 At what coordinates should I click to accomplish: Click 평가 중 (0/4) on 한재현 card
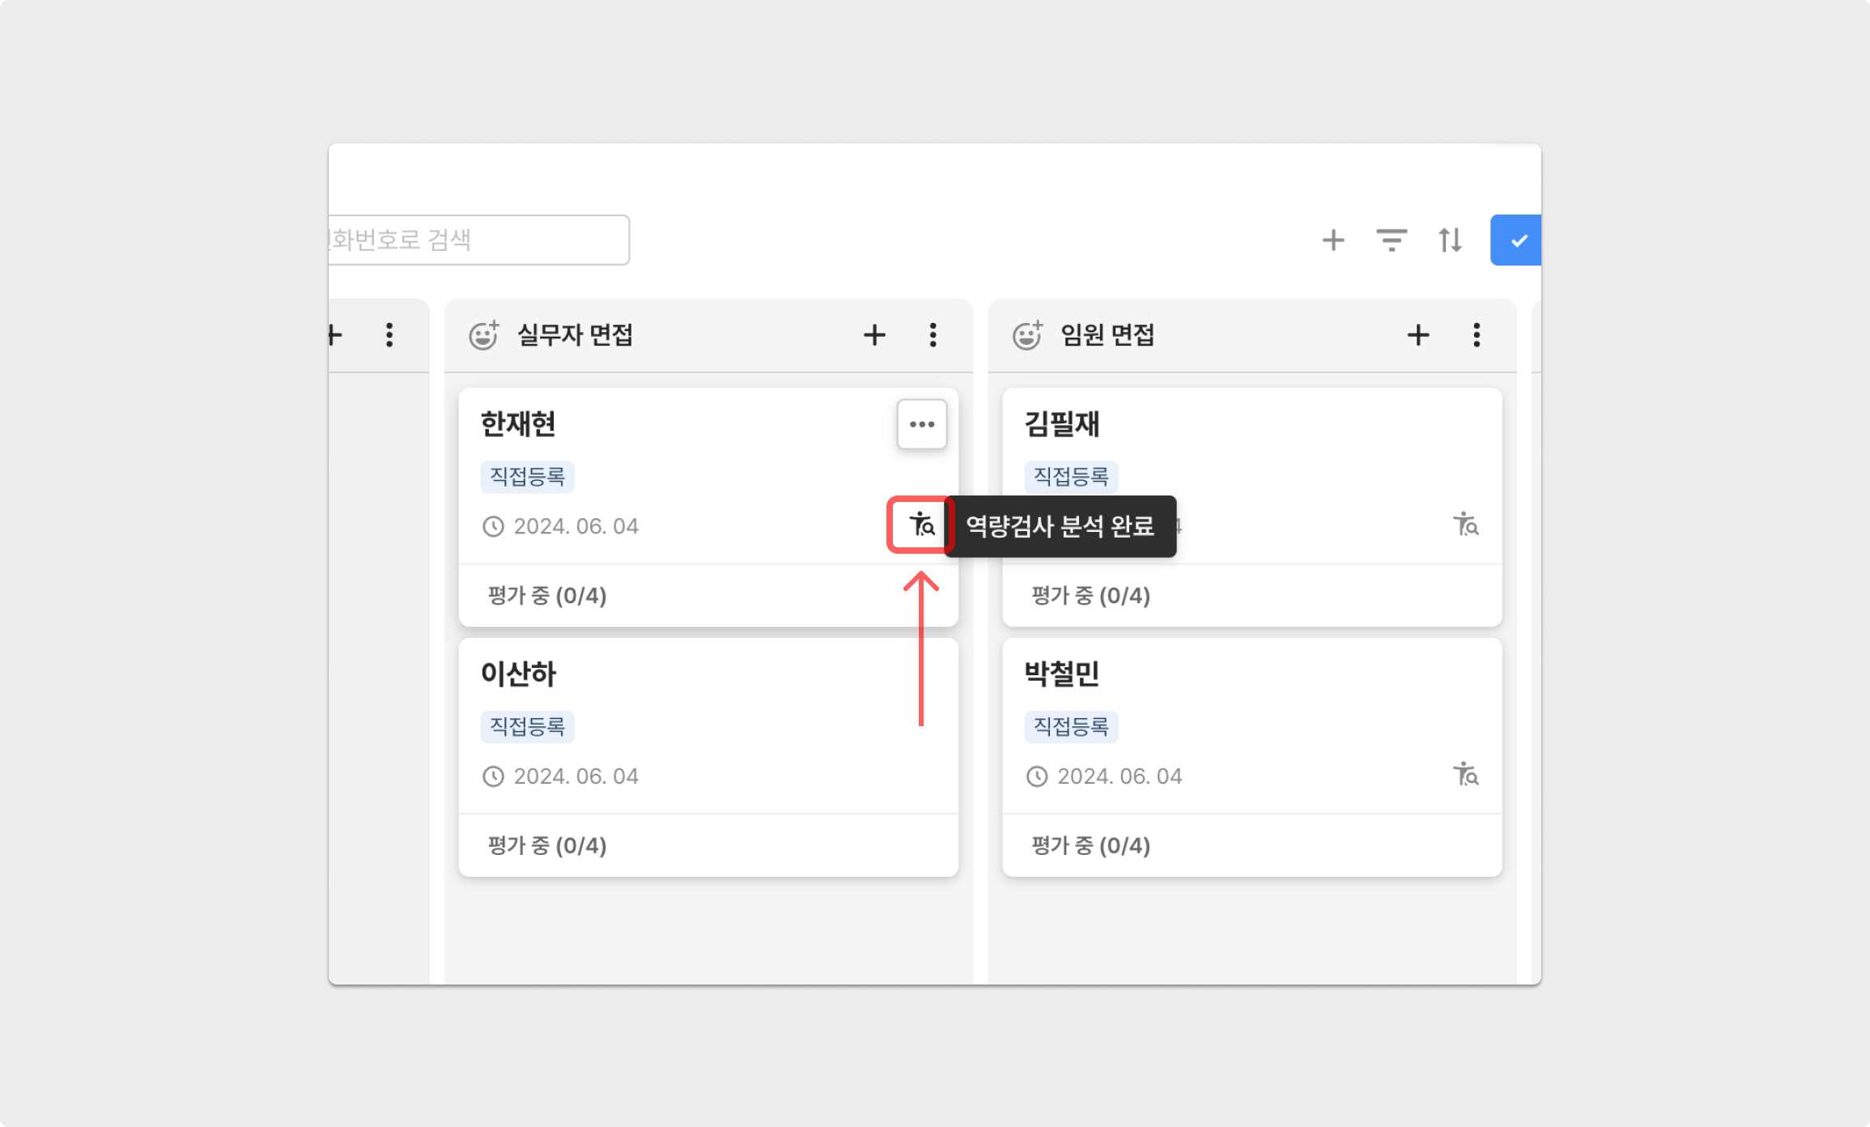pos(547,596)
